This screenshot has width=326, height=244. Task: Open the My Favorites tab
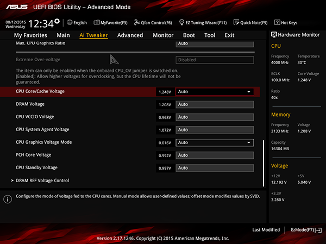click(30, 35)
